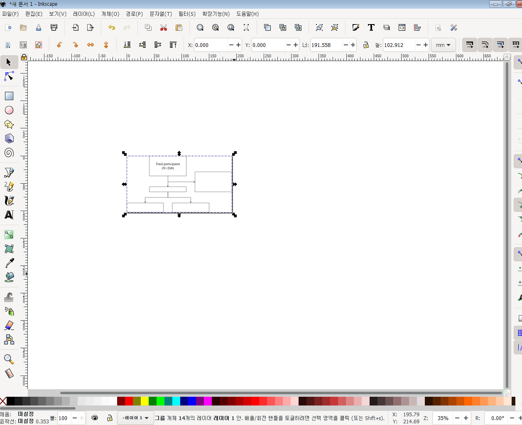Select the Zoom magnifier tool

point(9,359)
